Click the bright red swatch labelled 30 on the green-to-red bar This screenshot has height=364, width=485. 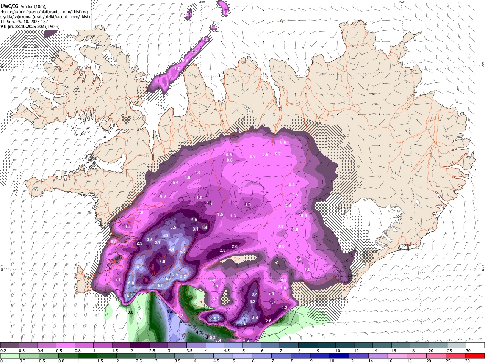tap(474, 356)
